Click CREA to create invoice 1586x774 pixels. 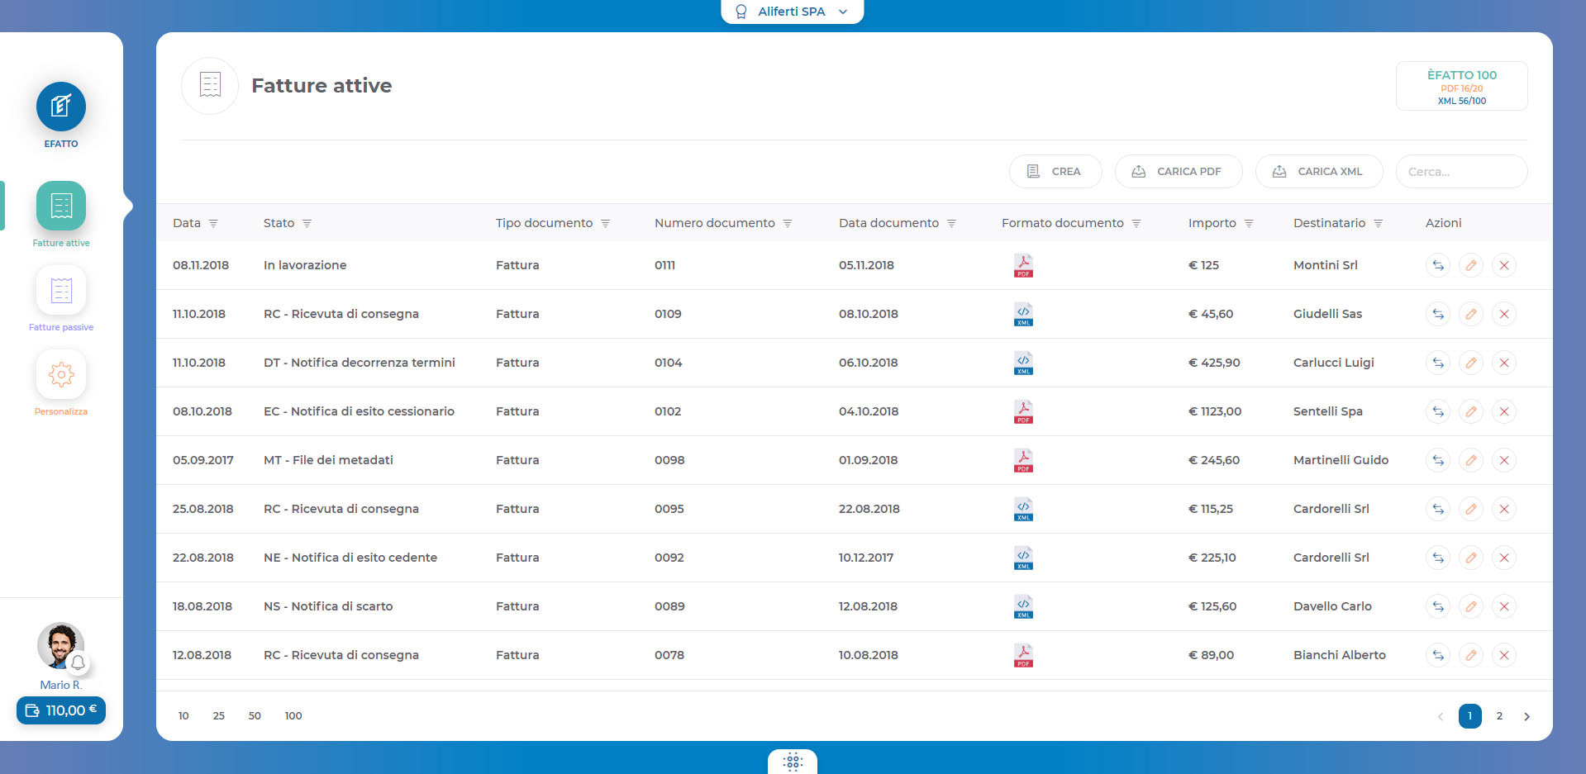coord(1055,172)
